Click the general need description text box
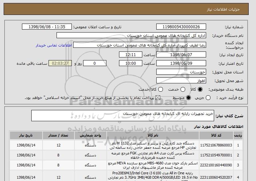 [x=123, y=116]
